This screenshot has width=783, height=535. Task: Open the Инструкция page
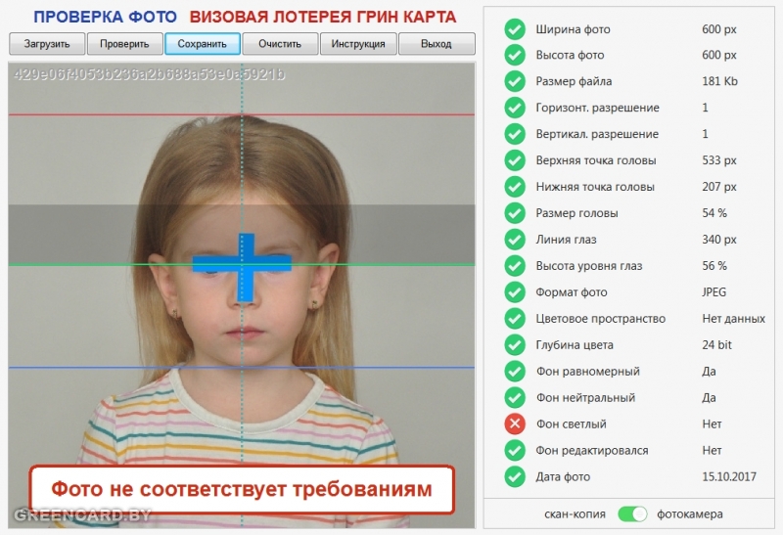[358, 44]
